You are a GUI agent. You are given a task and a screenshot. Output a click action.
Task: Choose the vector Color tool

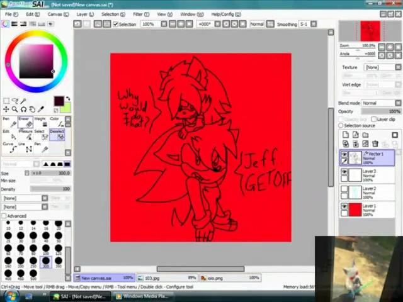(x=57, y=122)
